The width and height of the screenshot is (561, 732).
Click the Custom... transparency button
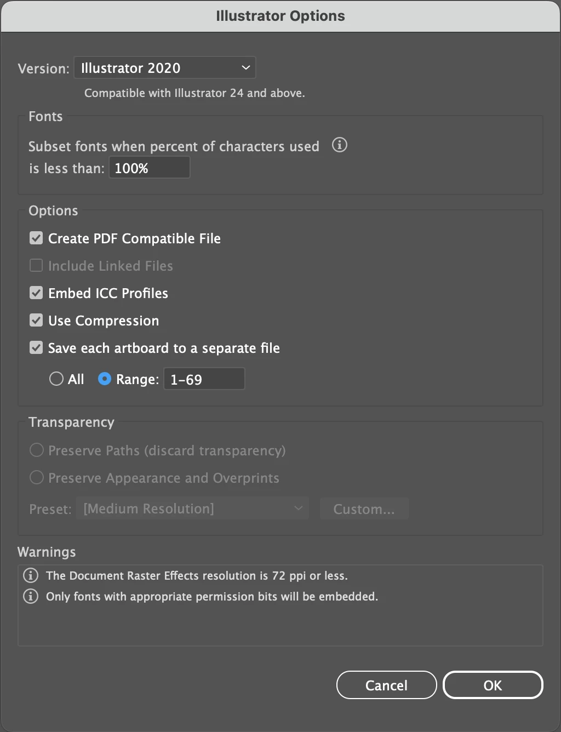(364, 509)
